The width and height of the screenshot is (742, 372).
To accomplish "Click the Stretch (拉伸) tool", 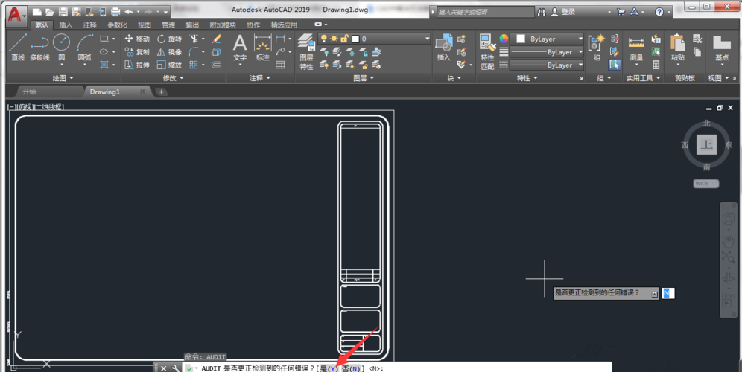I will click(137, 65).
